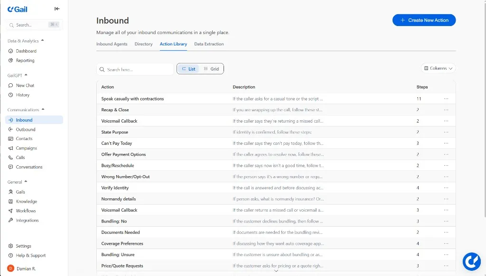Screen dimensions: 486x276
Task: Open the Knowledge page
Action: pos(27,202)
